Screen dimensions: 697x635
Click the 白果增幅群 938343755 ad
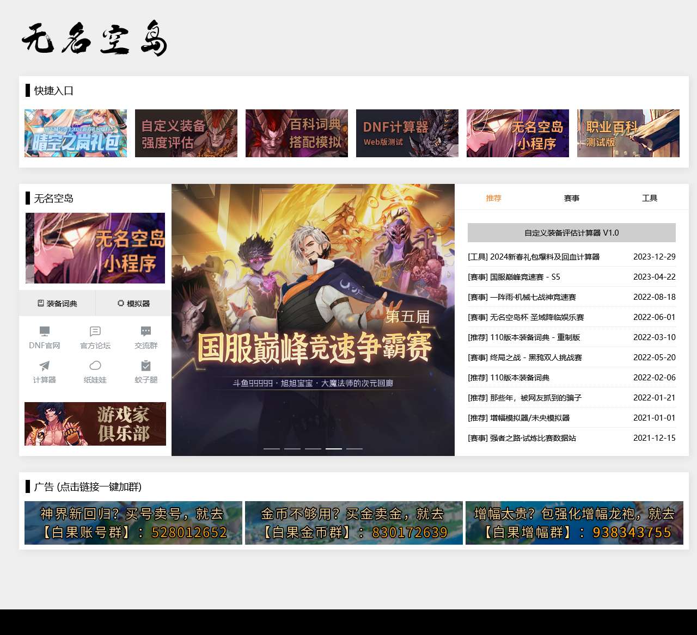click(574, 523)
